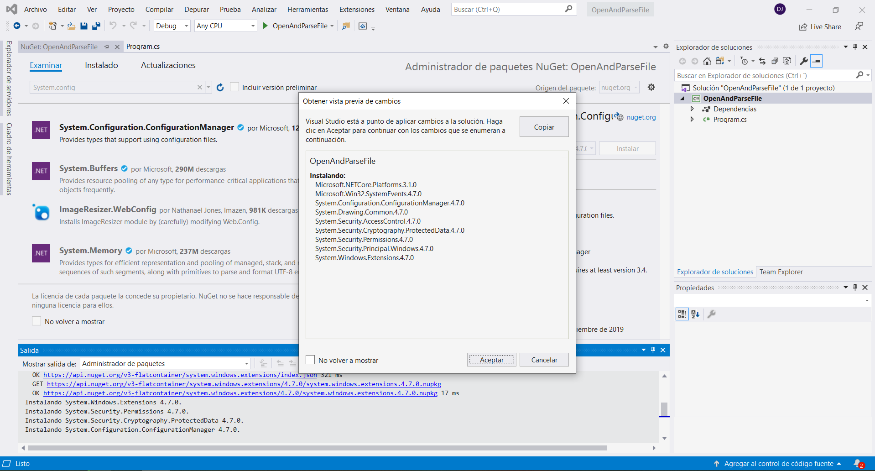
Task: Open 'Mostrar salida de' dropdown
Action: [166, 364]
